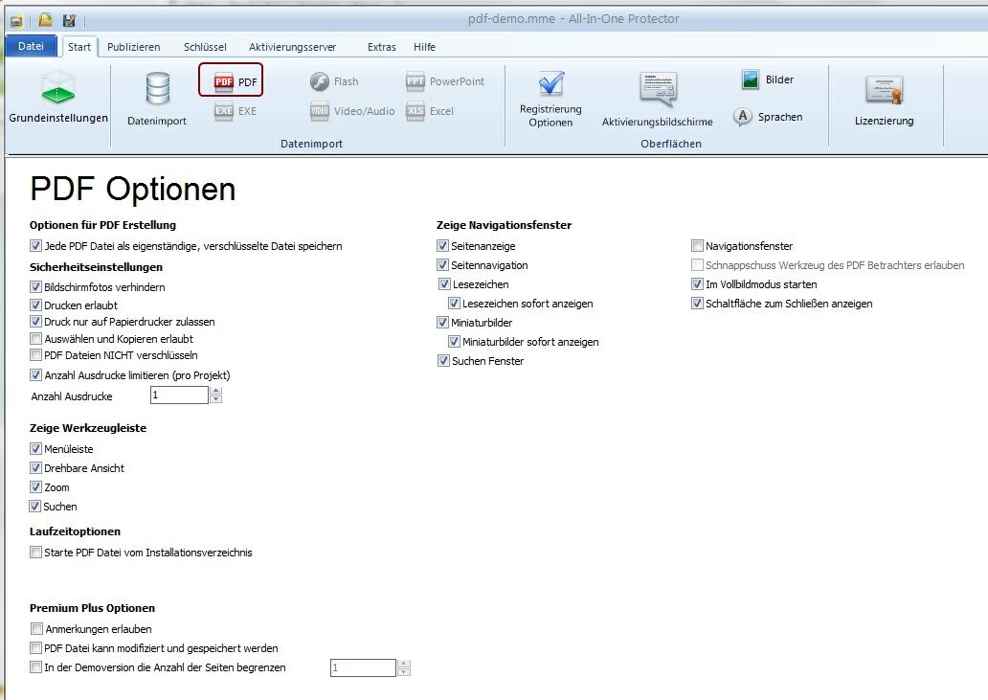Screen dimensions: 988x700
Task: Enable Anmerkungen erlauben checkbox
Action: [36, 629]
